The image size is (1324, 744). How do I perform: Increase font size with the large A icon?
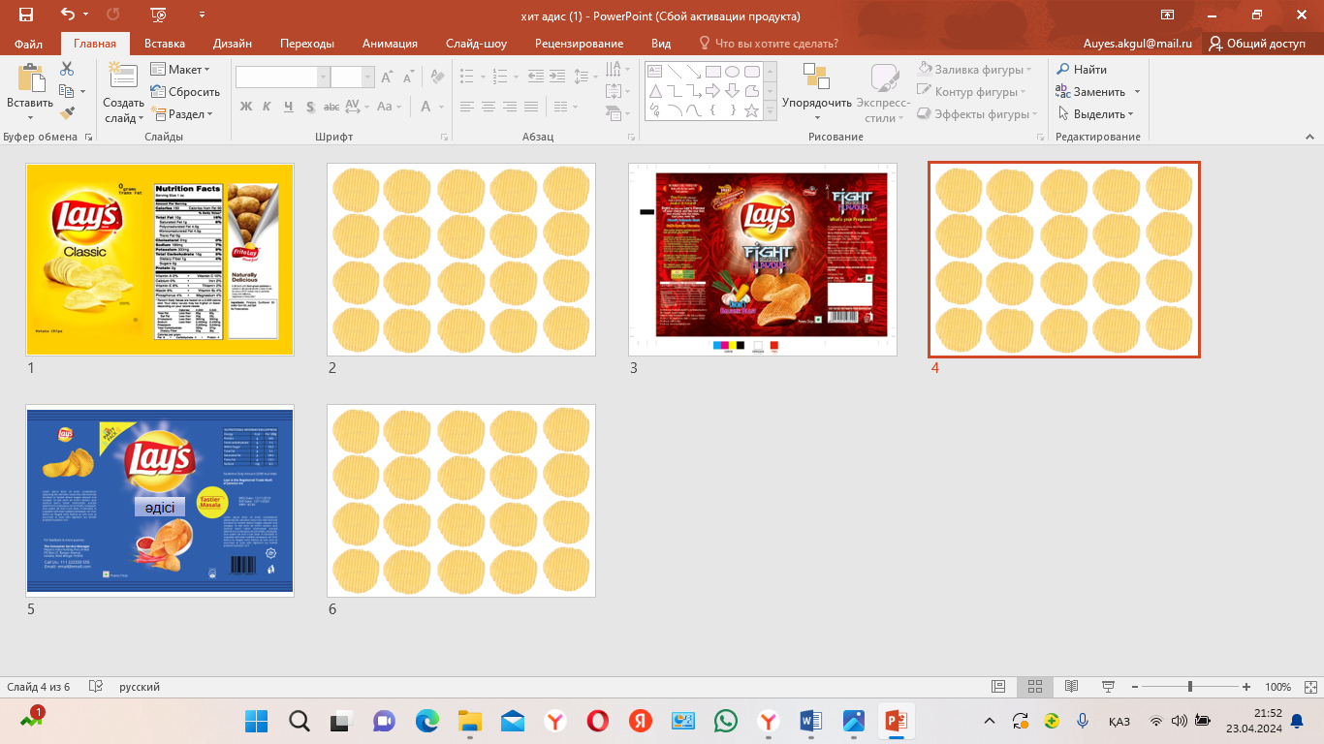pos(387,77)
